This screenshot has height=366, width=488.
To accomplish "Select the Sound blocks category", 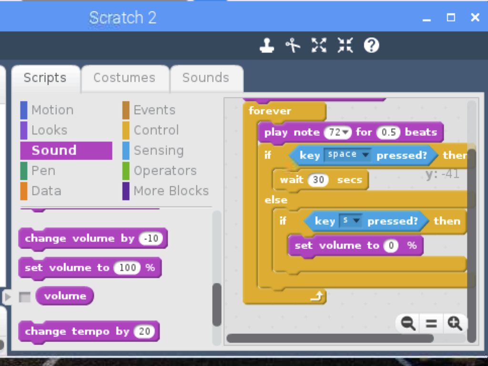I will [x=66, y=151].
